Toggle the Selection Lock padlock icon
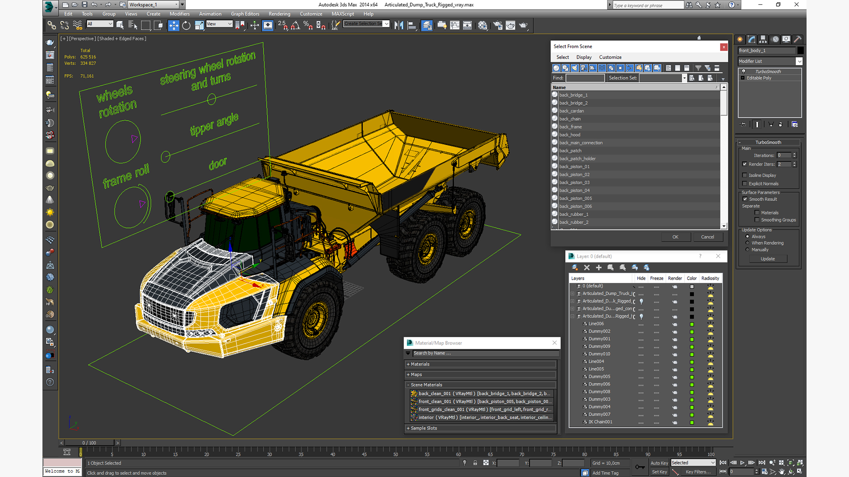This screenshot has height=477, width=849. pyautogui.click(x=475, y=463)
